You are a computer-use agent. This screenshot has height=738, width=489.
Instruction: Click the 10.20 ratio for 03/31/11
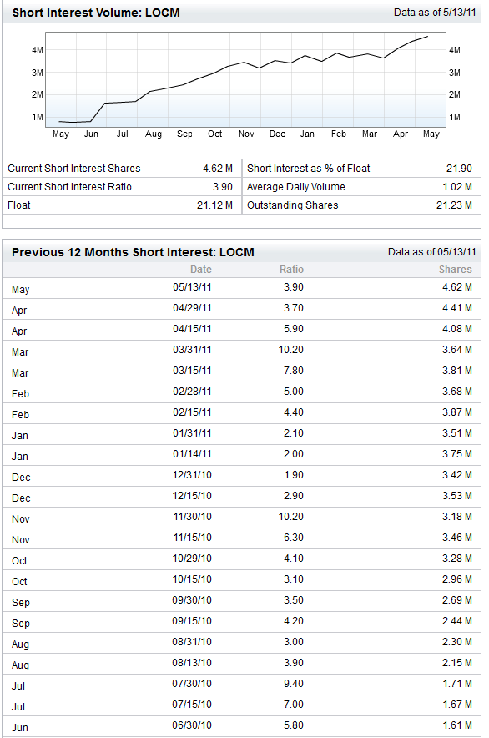291,350
